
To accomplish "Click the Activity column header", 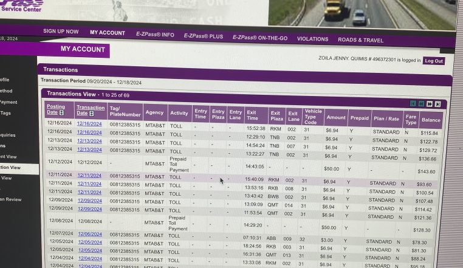I will tap(179, 113).
